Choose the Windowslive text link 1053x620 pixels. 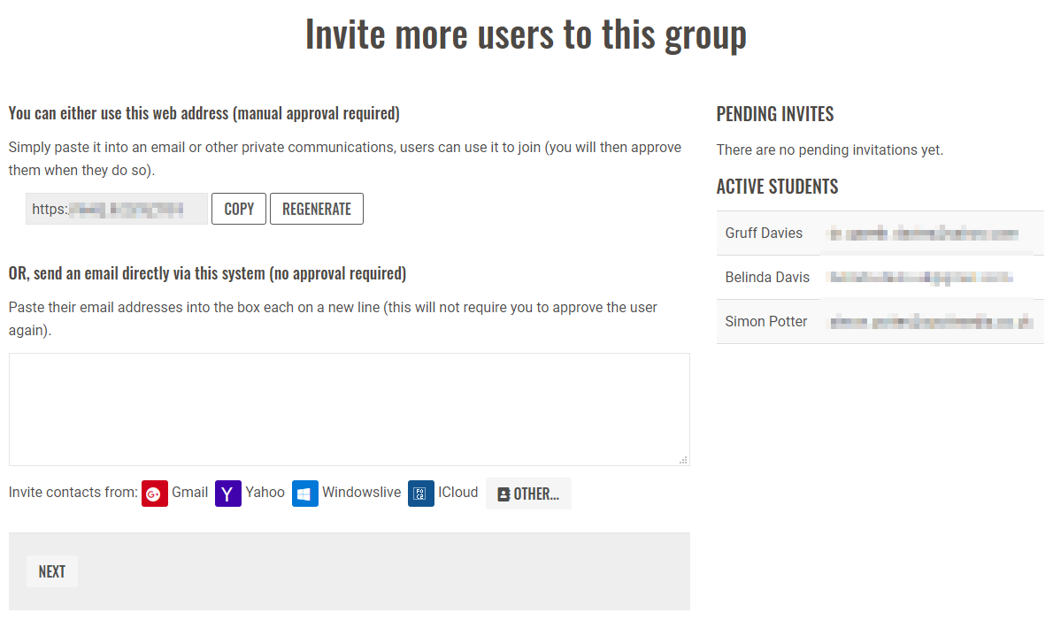click(361, 493)
